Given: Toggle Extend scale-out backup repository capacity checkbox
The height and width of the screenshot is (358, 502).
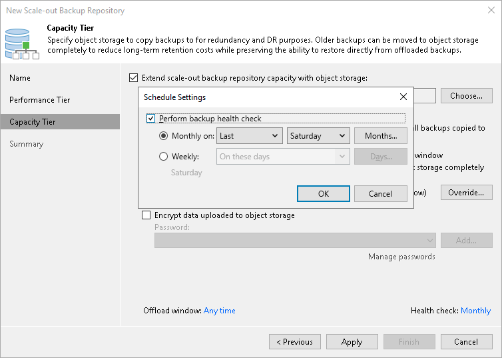Looking at the screenshot, I should [134, 78].
